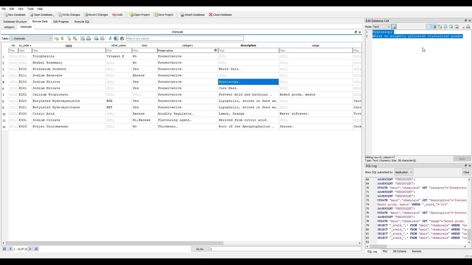Click the New Database toolbar button
The height and width of the screenshot is (265, 472).
pyautogui.click(x=15, y=15)
